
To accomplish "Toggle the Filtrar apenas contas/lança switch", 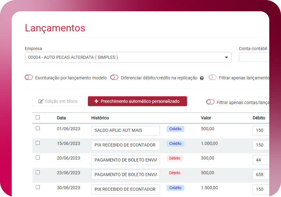I will 210,102.
